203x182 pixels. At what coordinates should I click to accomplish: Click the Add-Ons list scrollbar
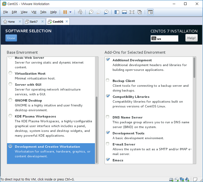pyautogui.click(x=194, y=67)
